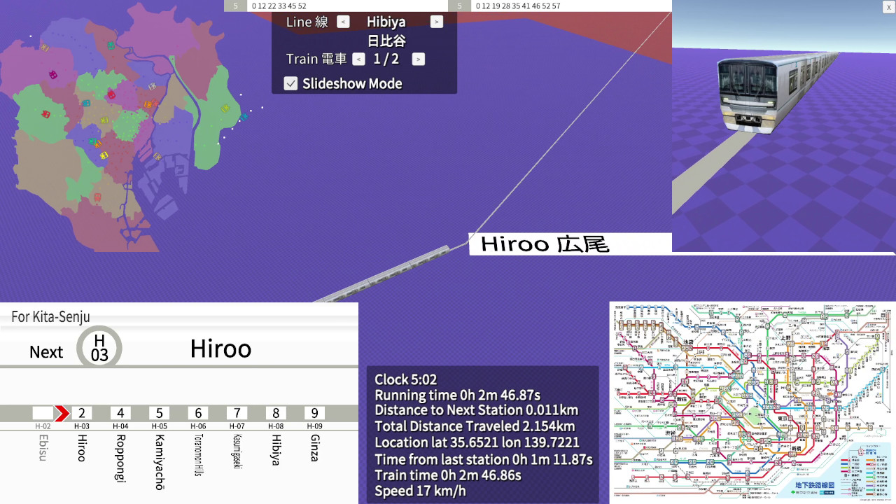896x504 pixels.
Task: Click the cyan train icon off the east coast
Action: 244,117
